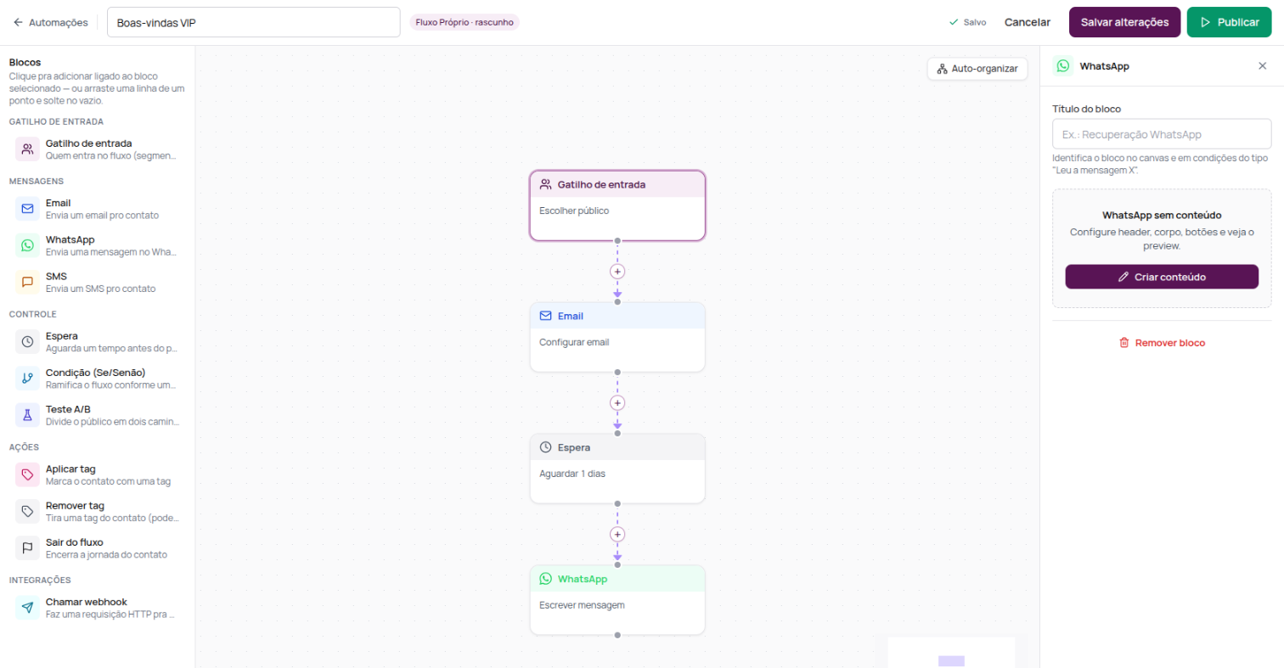Click plus between Email and Espera nodes
The image size is (1284, 668).
[617, 402]
